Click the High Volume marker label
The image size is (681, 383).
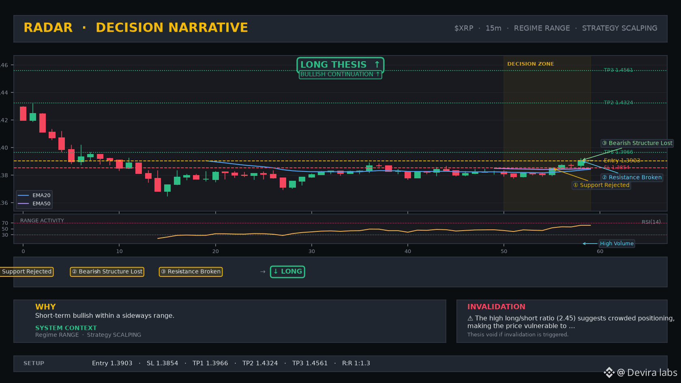(617, 244)
